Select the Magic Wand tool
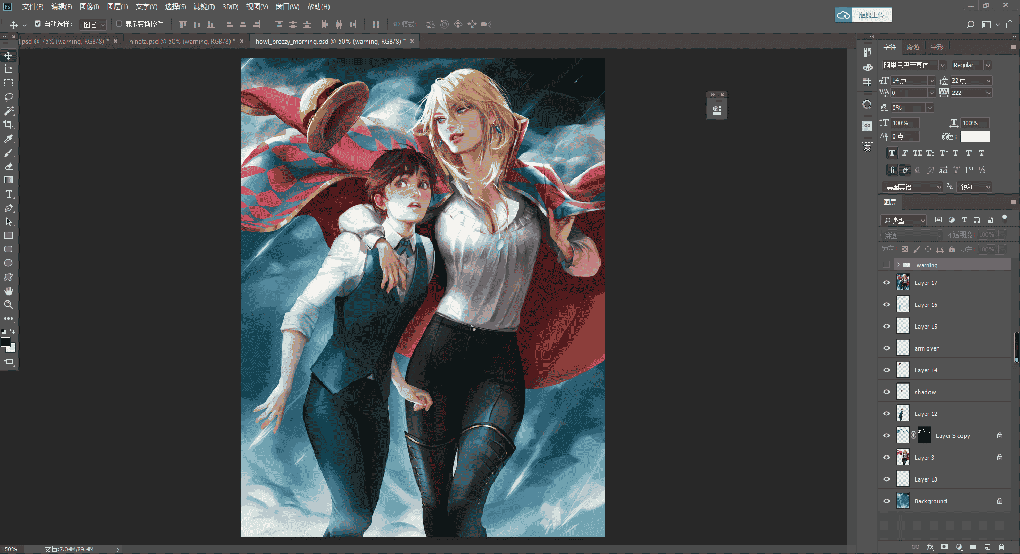This screenshot has height=554, width=1020. coord(9,111)
